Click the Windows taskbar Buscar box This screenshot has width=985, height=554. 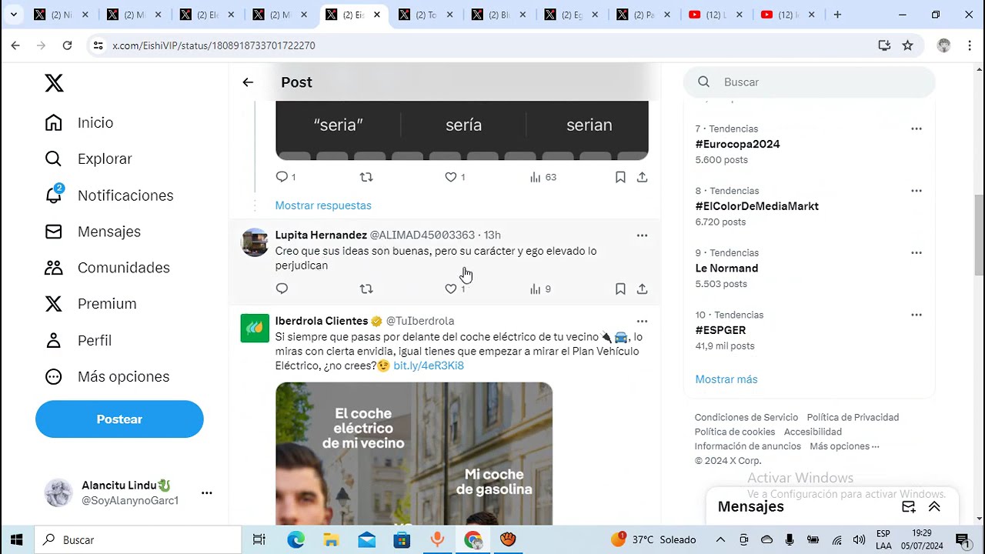pos(137,539)
